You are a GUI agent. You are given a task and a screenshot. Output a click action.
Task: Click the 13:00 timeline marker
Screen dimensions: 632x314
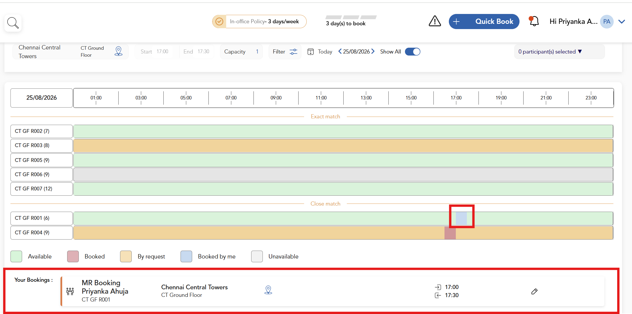366,98
